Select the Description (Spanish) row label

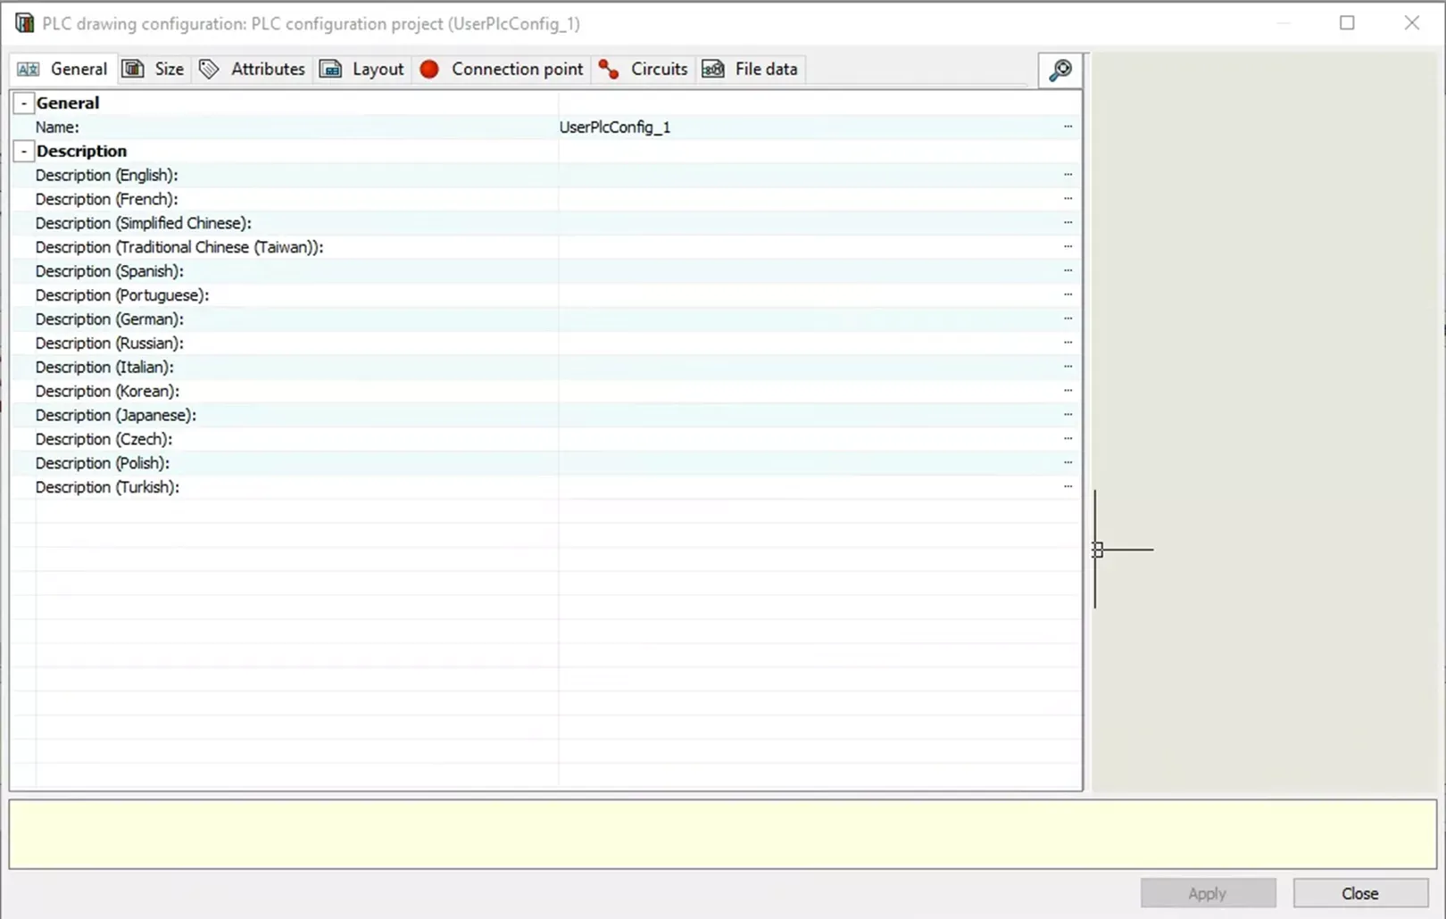coord(110,272)
